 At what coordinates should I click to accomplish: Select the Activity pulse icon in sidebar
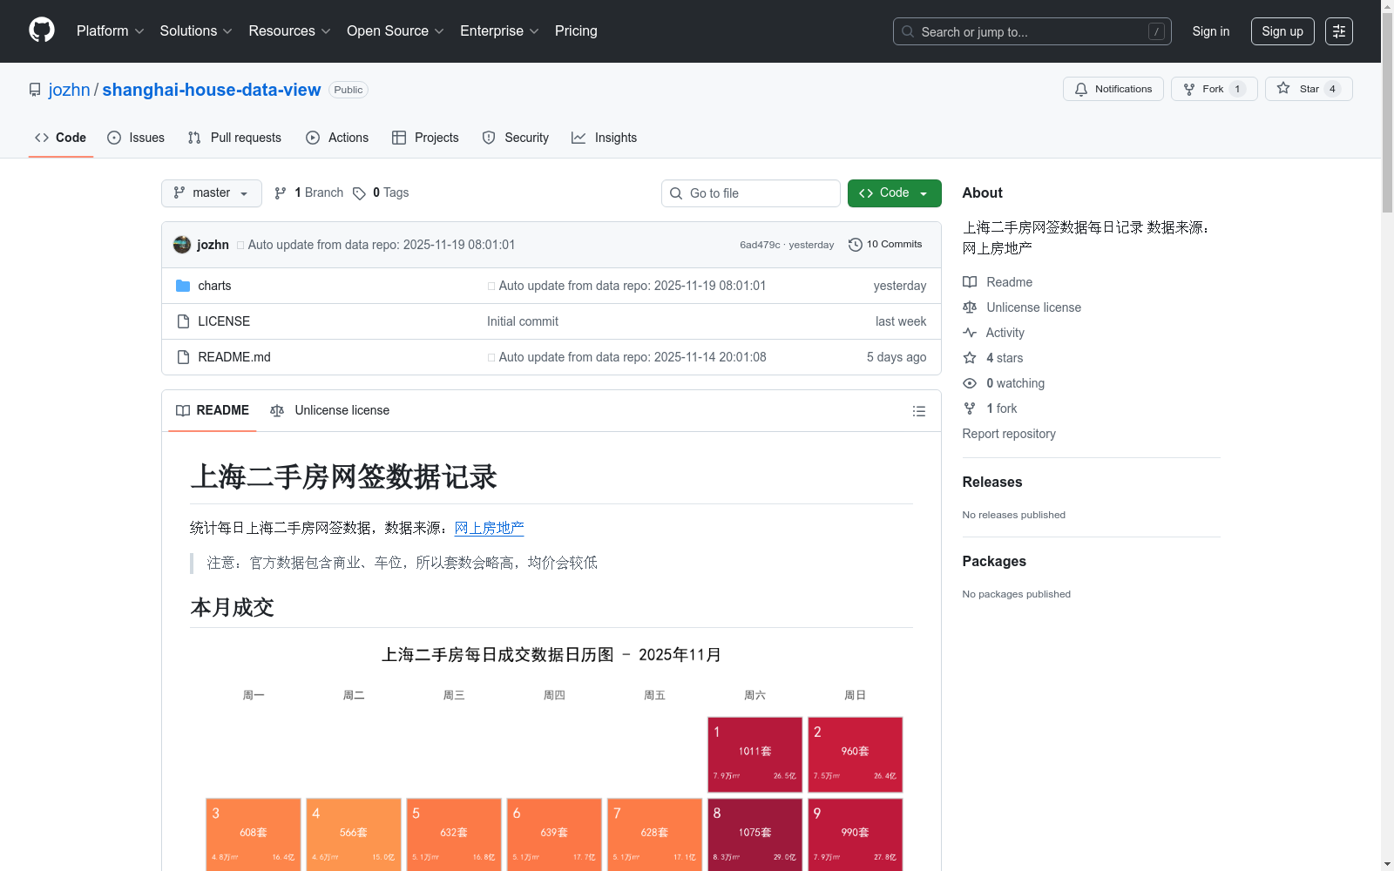(x=970, y=333)
